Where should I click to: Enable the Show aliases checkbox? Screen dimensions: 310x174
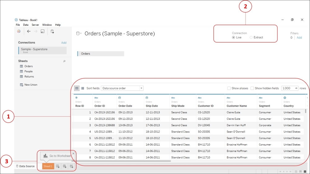click(229, 88)
